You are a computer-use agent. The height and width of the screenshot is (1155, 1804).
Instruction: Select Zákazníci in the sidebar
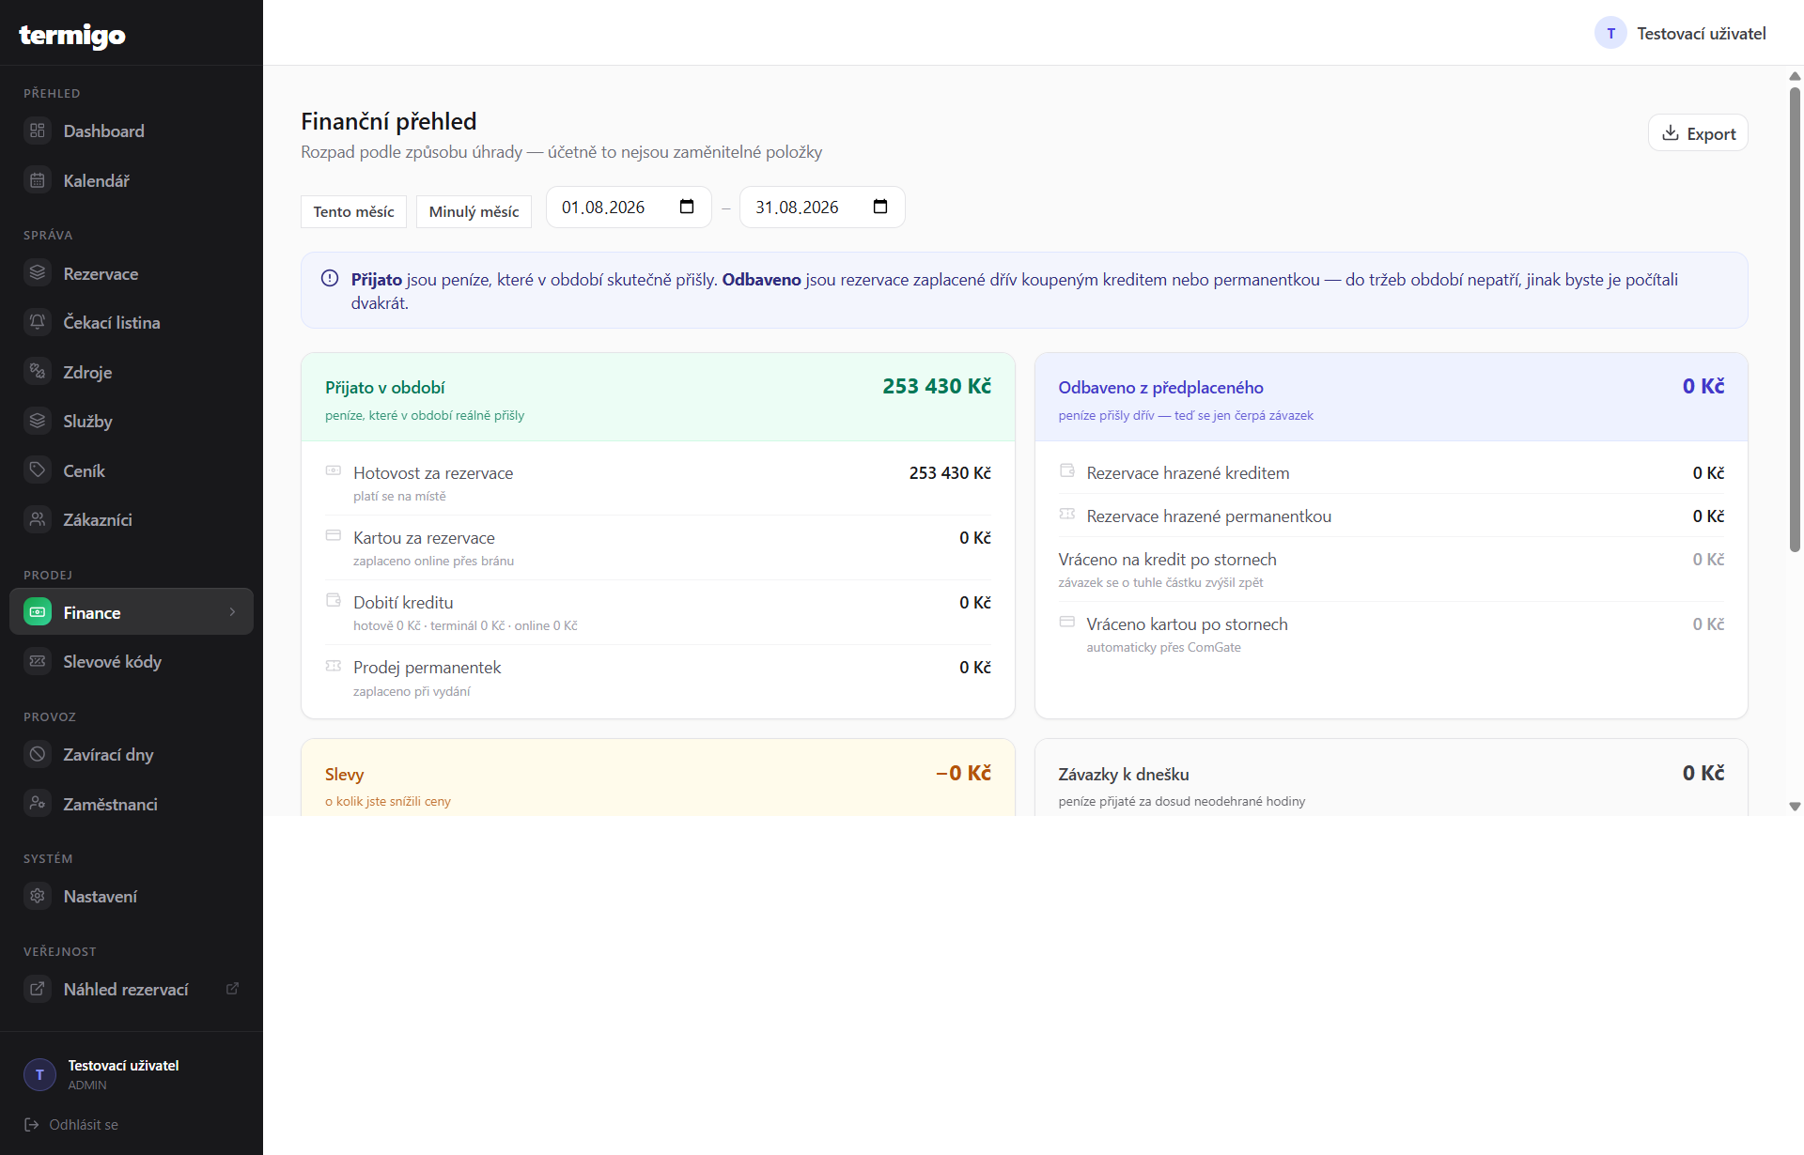click(x=132, y=519)
